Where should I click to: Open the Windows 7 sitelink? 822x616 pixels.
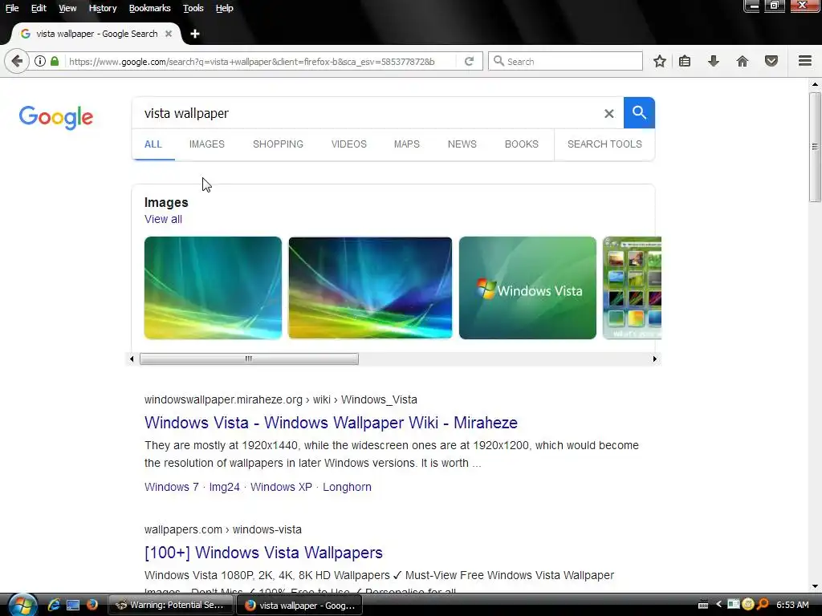click(172, 487)
